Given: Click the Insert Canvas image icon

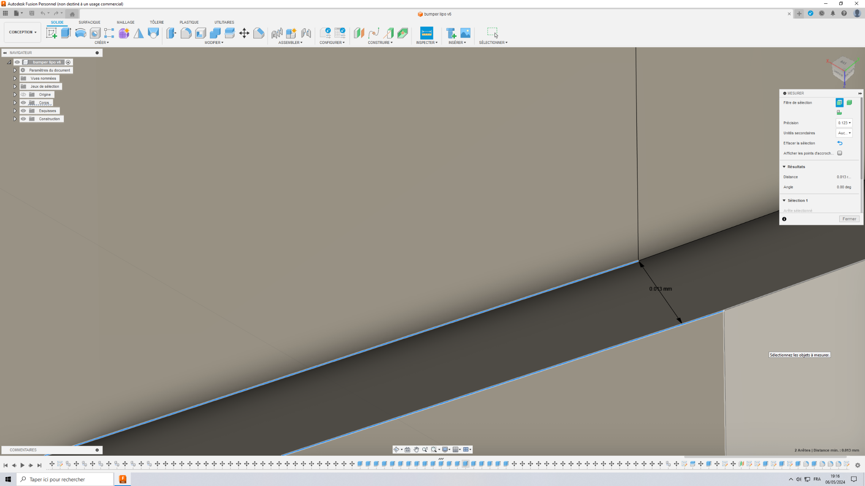Looking at the screenshot, I should tap(465, 33).
